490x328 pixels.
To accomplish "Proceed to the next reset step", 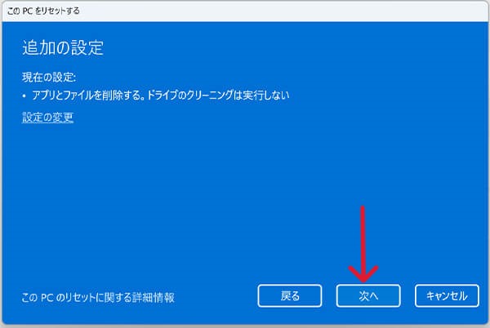I will 368,295.
